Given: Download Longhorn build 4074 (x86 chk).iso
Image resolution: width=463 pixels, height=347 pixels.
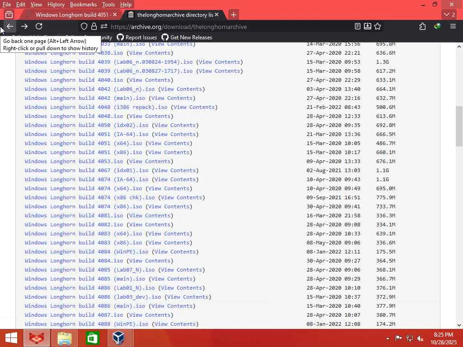Looking at the screenshot, I should click(x=90, y=197).
